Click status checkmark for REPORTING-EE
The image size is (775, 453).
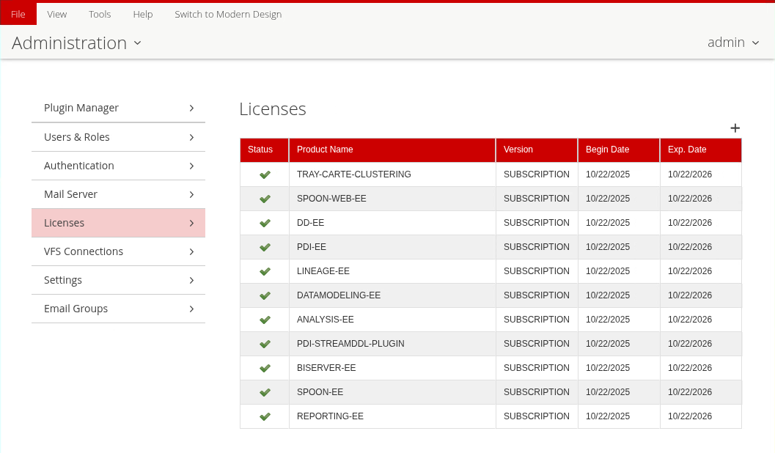[265, 416]
